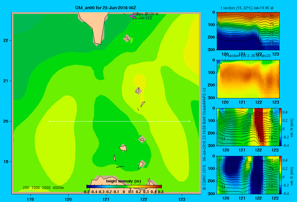The height and width of the screenshot is (202, 297).
Task: Click the latitude label '19' on map axis
Action: point(6,162)
